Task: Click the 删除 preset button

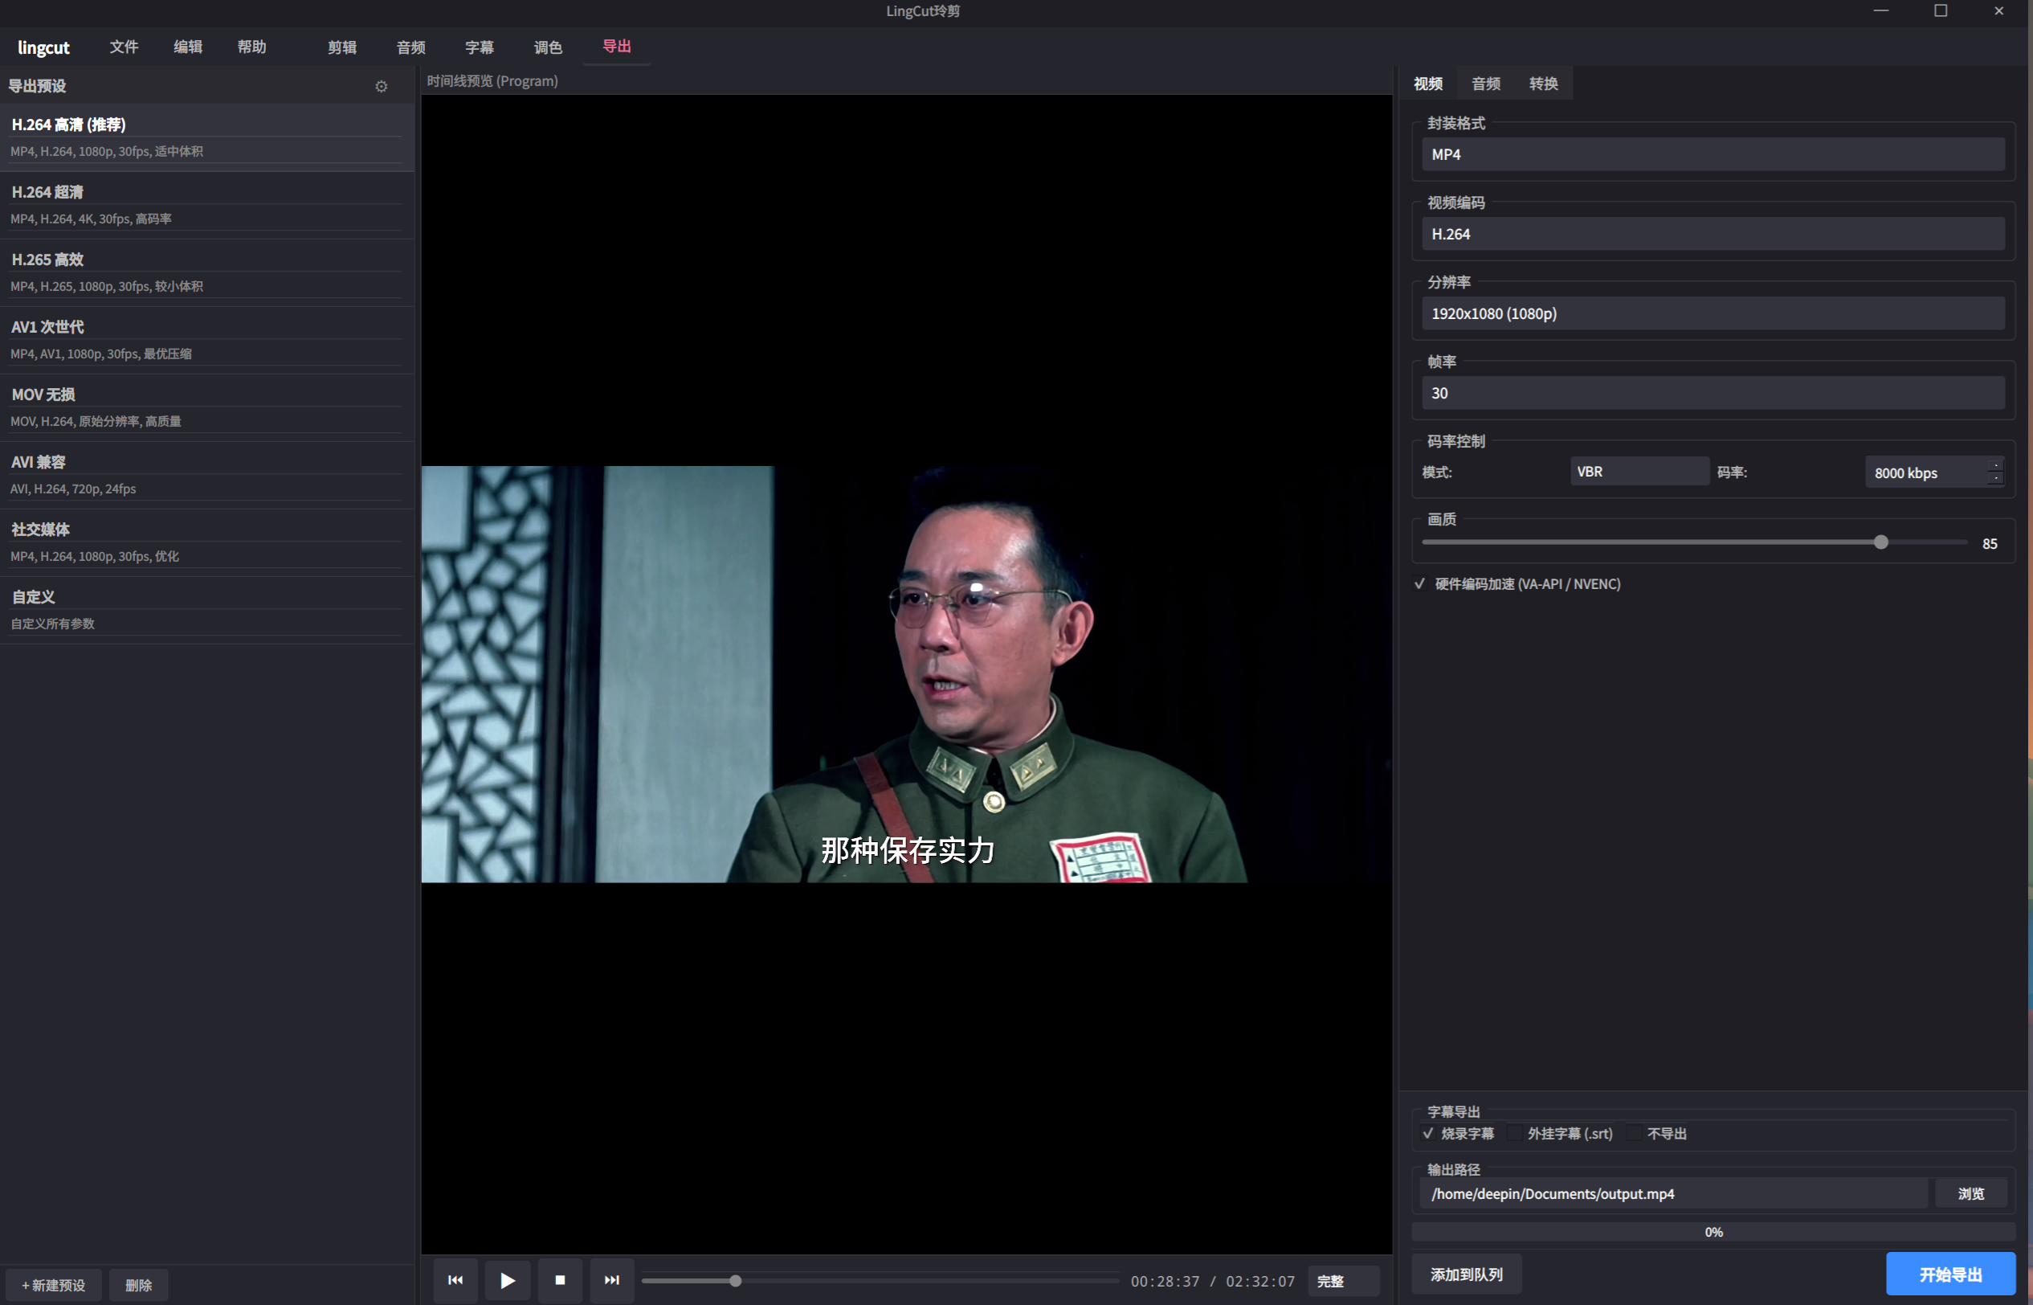Action: tap(138, 1286)
